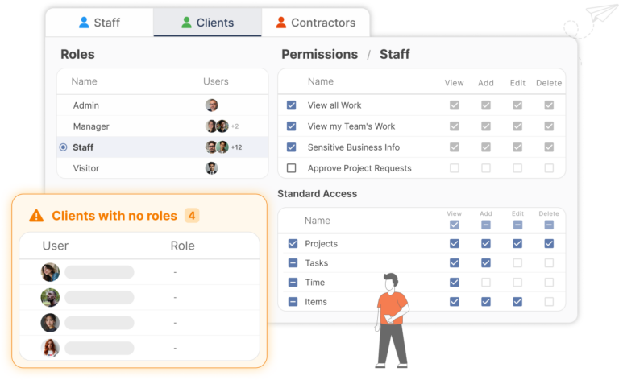This screenshot has width=619, height=380.
Task: Toggle the Sensitive Business Info checkbox
Action: tap(292, 147)
